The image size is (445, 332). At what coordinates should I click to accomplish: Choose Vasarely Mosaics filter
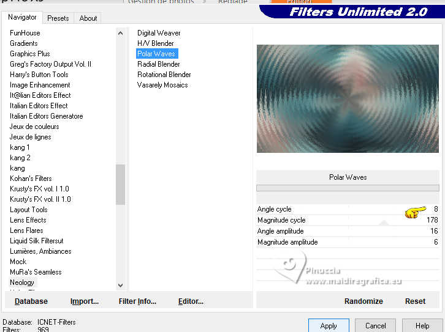162,85
